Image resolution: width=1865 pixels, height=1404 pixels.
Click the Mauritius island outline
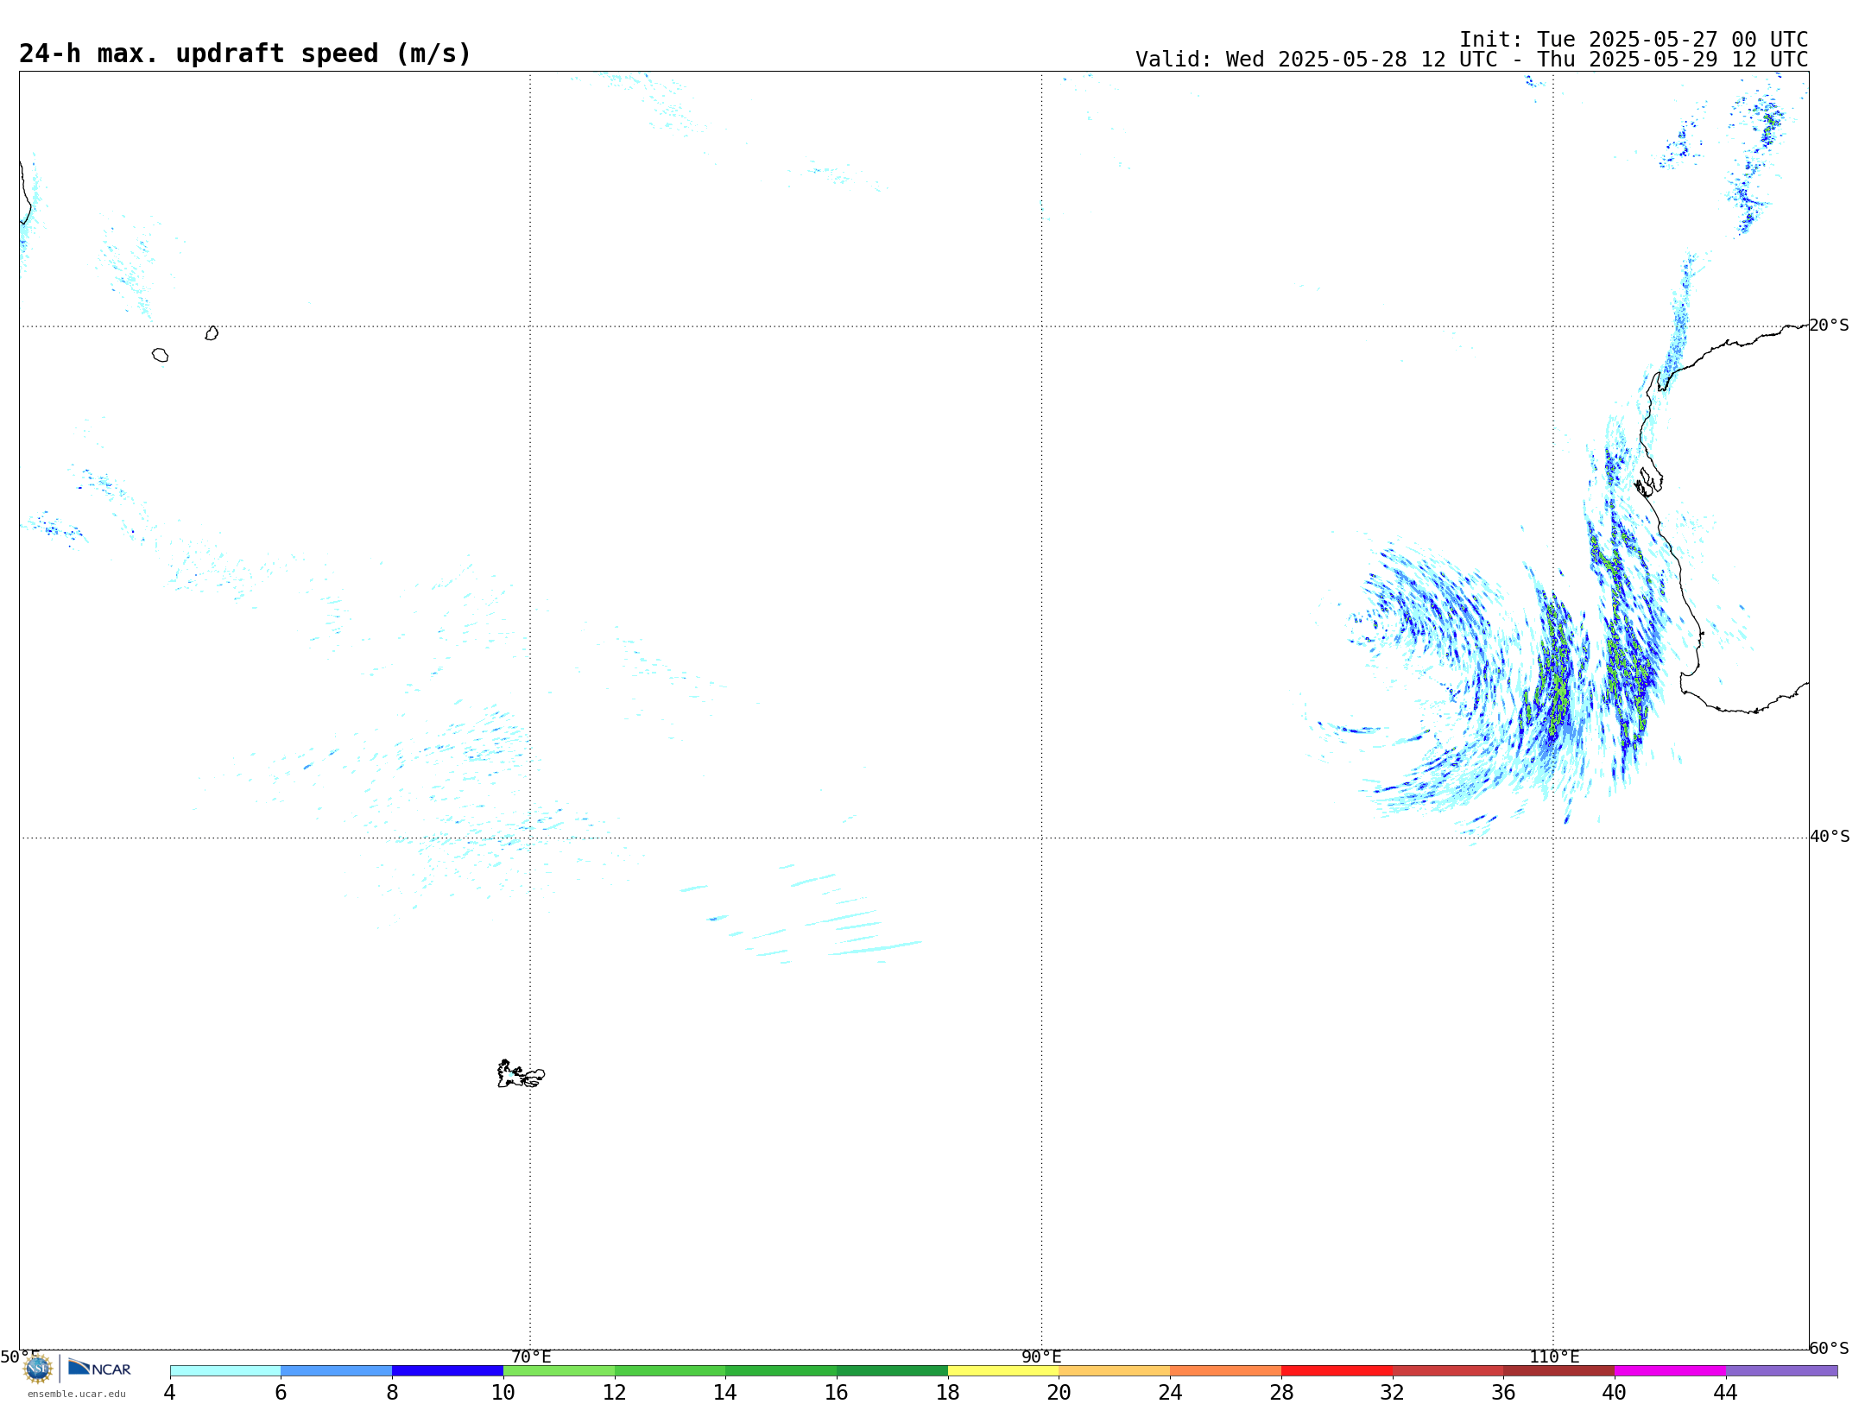(x=212, y=333)
